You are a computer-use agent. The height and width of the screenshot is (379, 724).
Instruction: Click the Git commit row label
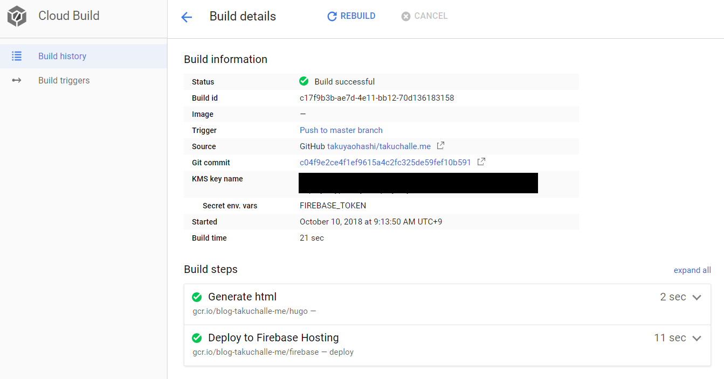click(x=211, y=163)
